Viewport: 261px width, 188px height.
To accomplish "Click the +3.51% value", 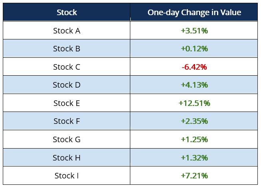I will [x=194, y=31].
